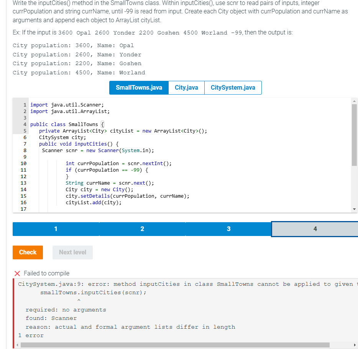Click line number 17 in gutter

pos(23,209)
